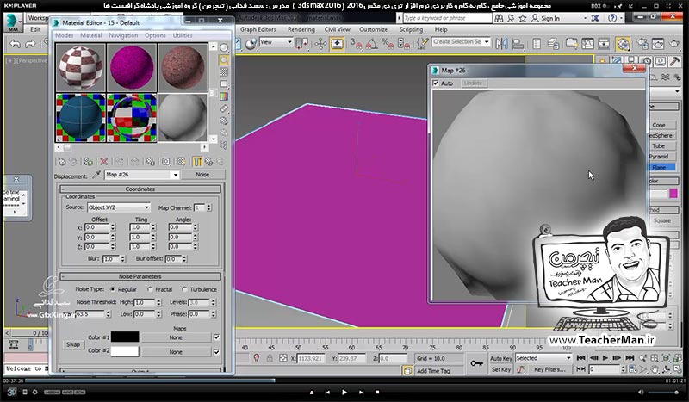Toggle the selection lock padlock icon
This screenshot has height=402, width=689.
click(x=270, y=358)
